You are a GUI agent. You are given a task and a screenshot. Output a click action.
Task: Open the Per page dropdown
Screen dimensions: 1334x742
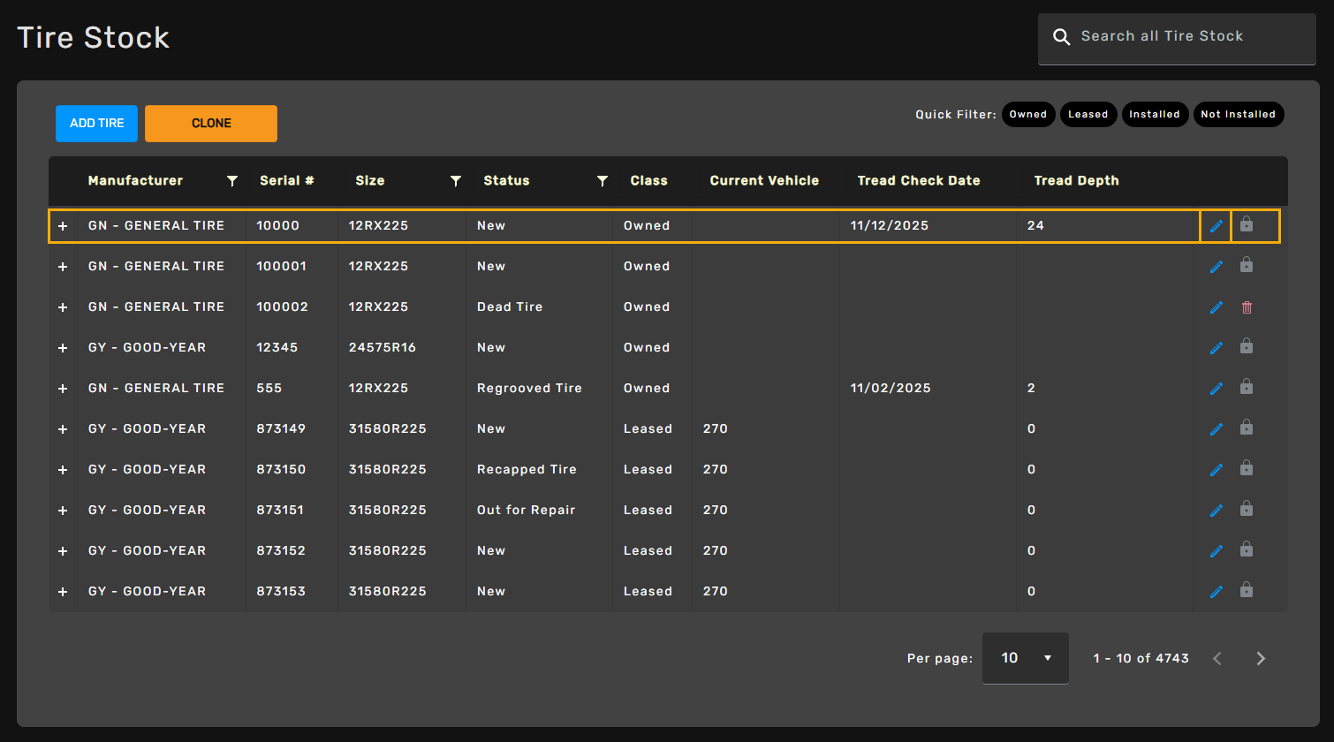point(1025,658)
